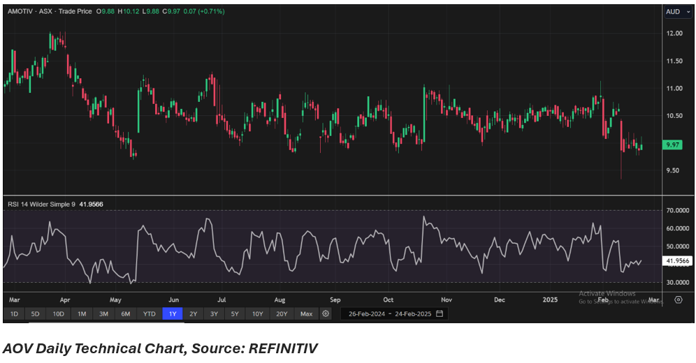Select the 3M time range
The width and height of the screenshot is (696, 363).
click(103, 314)
